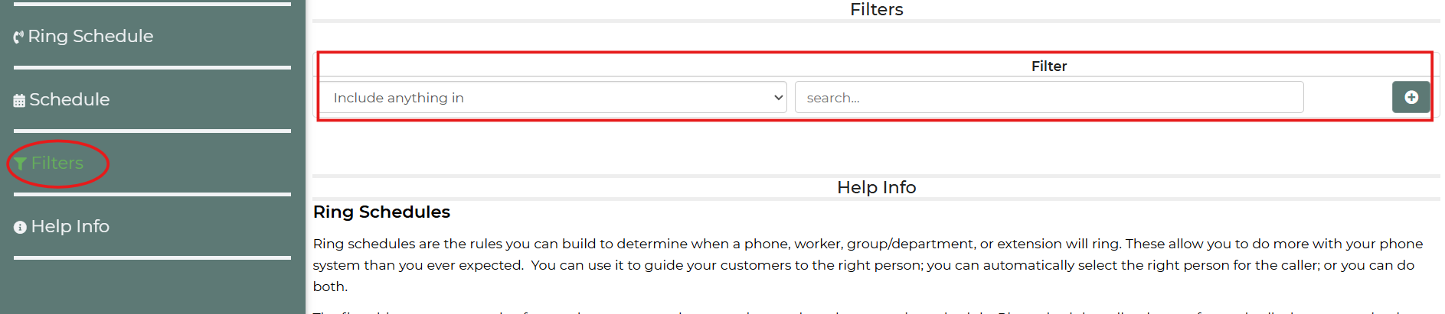Image resolution: width=1445 pixels, height=314 pixels.
Task: Go to the Schedule sidebar section
Action: click(x=62, y=99)
